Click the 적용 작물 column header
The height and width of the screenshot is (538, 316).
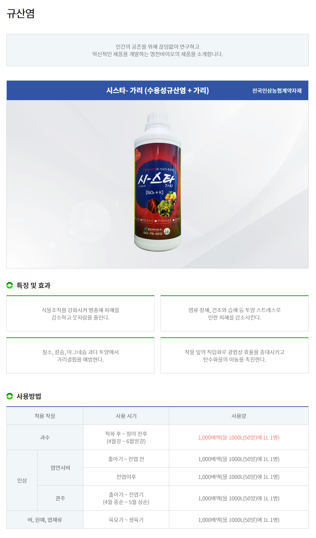tap(45, 416)
